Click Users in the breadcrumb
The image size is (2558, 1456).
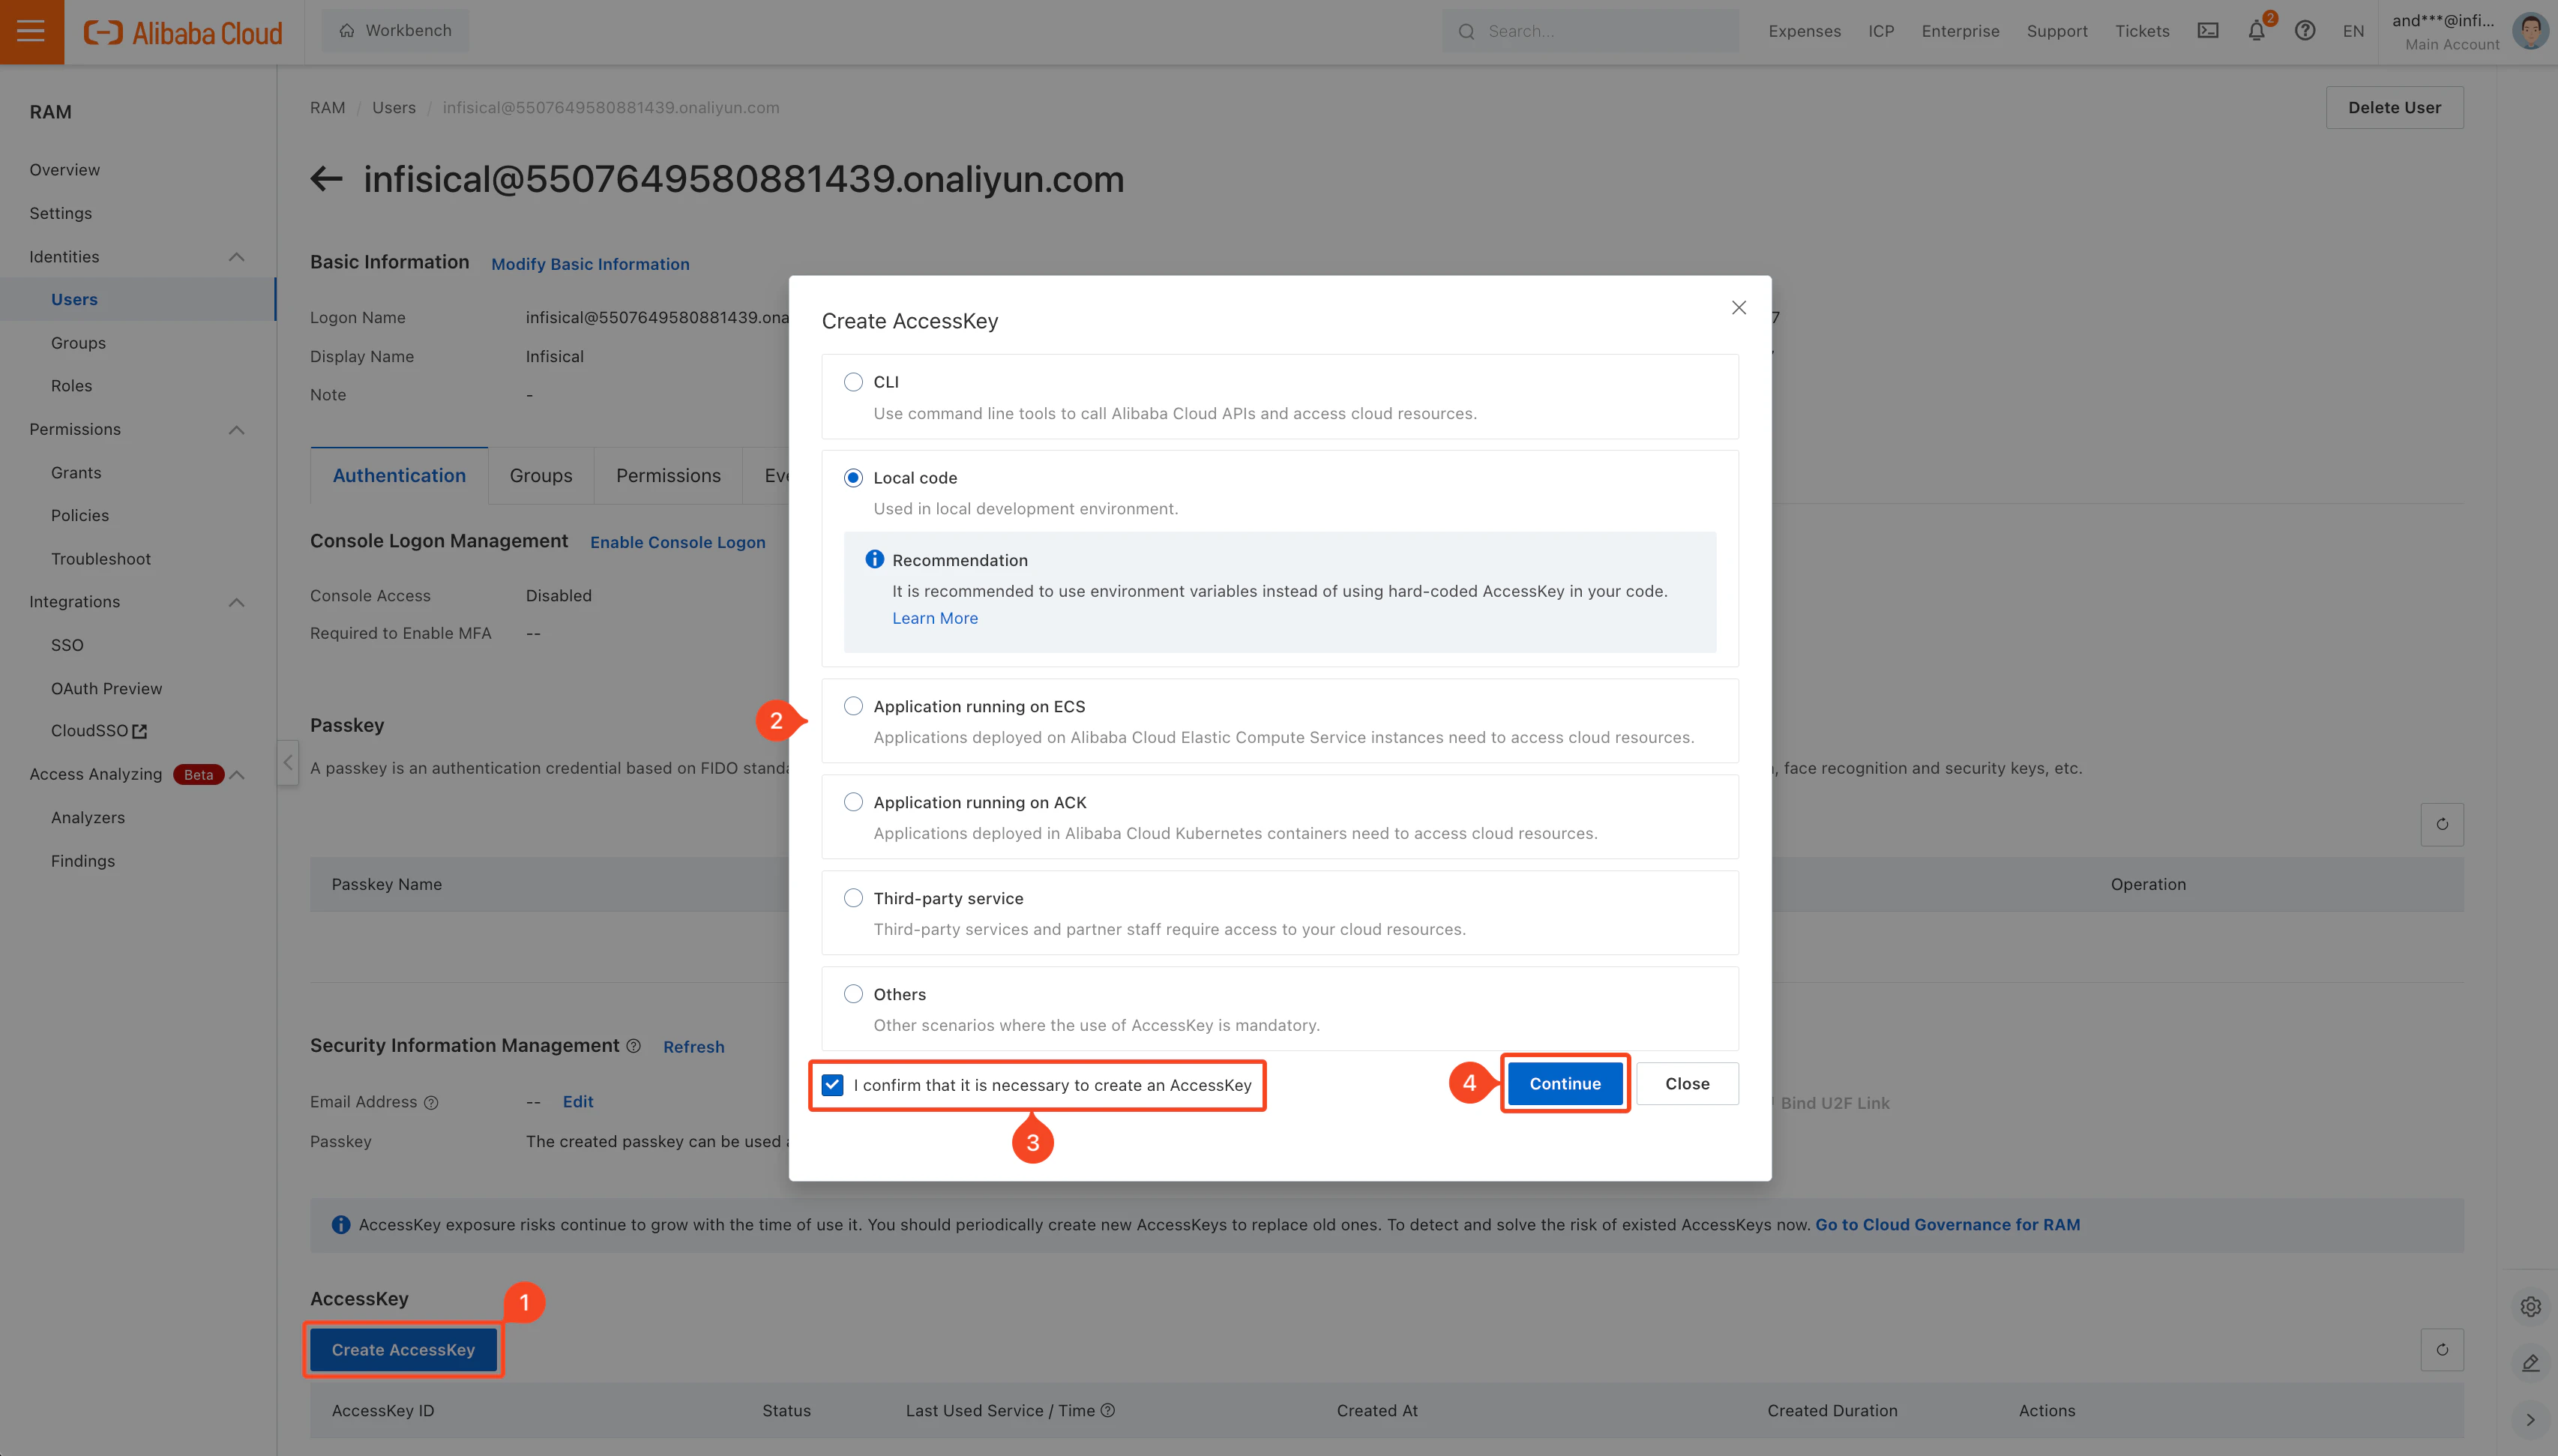tap(394, 108)
